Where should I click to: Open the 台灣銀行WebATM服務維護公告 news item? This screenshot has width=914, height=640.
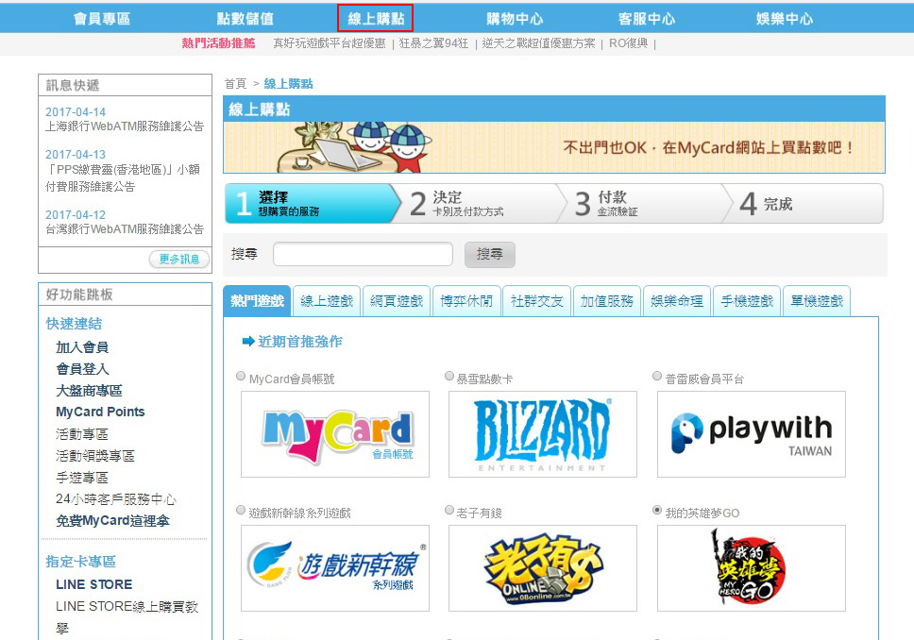125,229
